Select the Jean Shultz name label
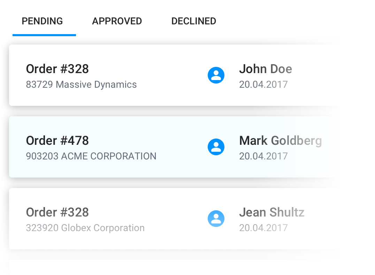 coord(271,212)
